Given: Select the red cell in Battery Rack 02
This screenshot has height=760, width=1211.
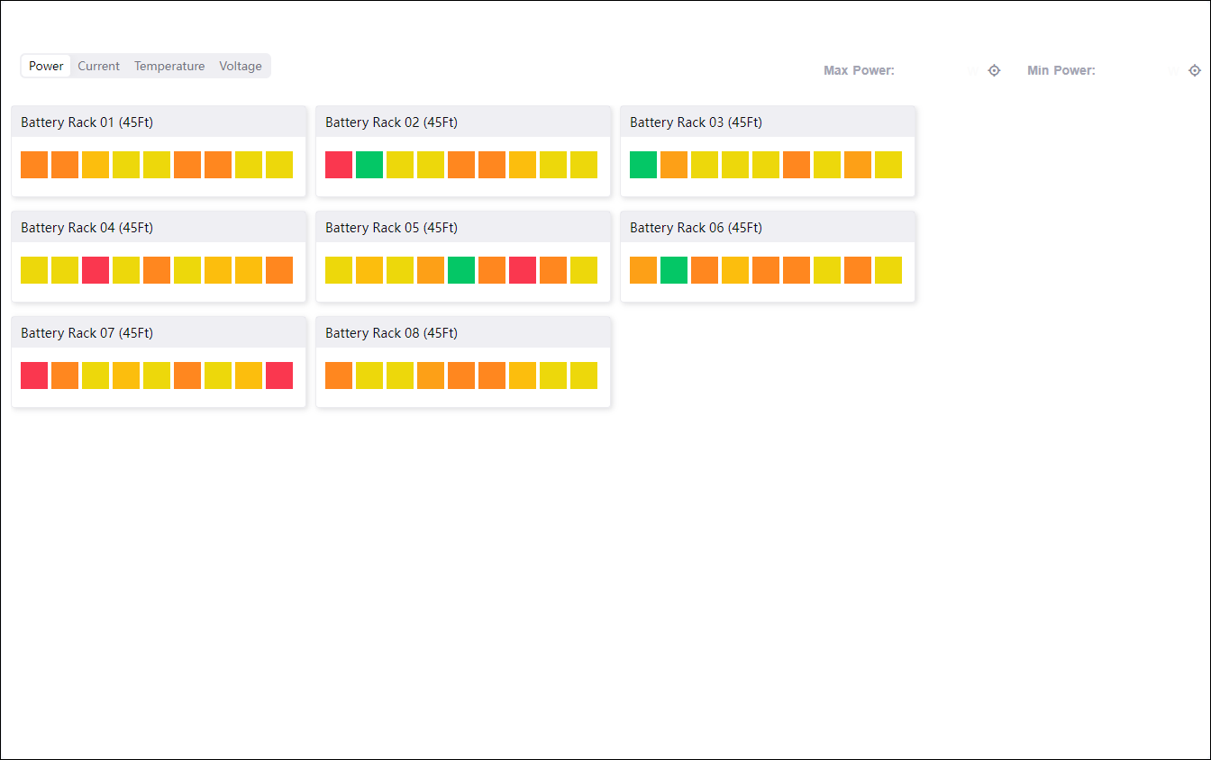Looking at the screenshot, I should pyautogui.click(x=339, y=165).
